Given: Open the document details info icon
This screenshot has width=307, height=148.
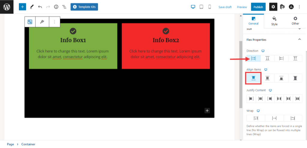Looking at the screenshot, I should point(56,7).
